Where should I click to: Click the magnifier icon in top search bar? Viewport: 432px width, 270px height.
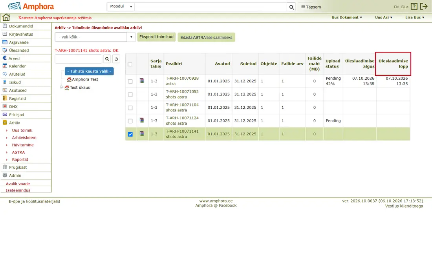point(291,7)
